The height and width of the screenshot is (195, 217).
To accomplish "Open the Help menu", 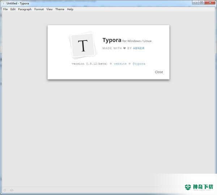I will point(70,9).
